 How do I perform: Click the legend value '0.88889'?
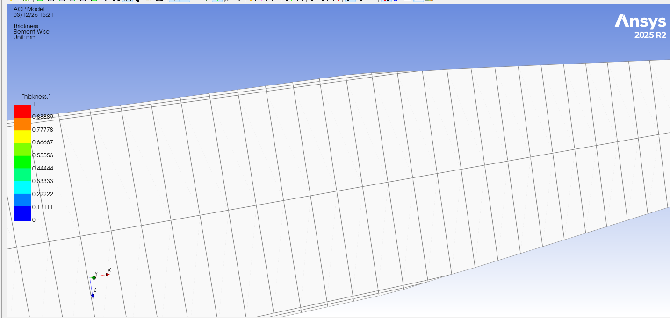[42, 117]
